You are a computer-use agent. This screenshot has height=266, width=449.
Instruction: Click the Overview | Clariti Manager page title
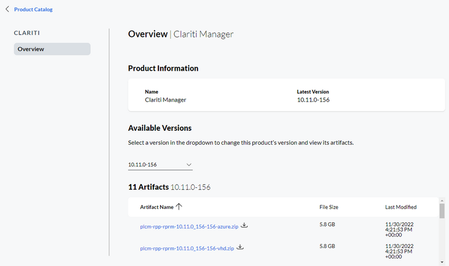(x=181, y=34)
